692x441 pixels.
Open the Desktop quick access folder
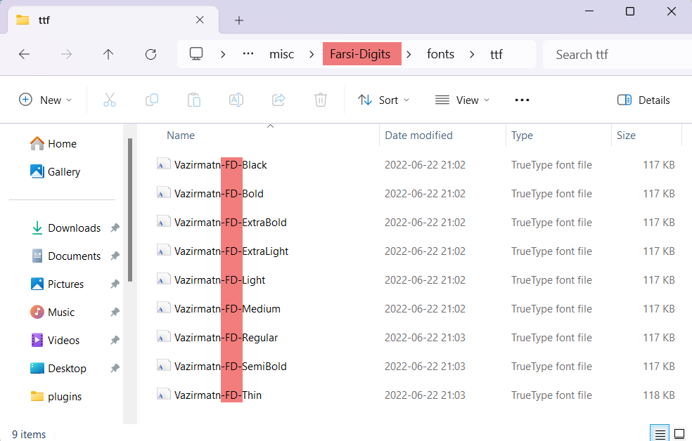58,368
